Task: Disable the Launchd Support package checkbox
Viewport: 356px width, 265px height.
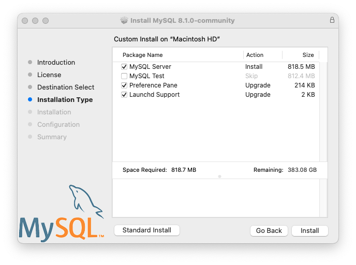Action: coord(124,95)
